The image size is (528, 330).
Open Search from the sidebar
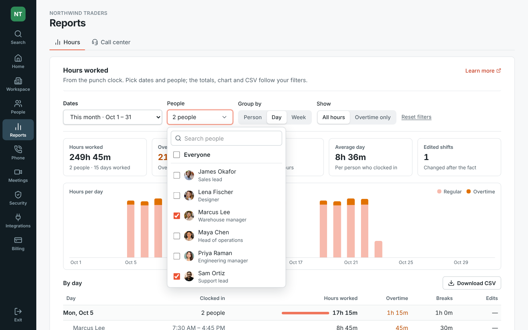[x=18, y=38]
